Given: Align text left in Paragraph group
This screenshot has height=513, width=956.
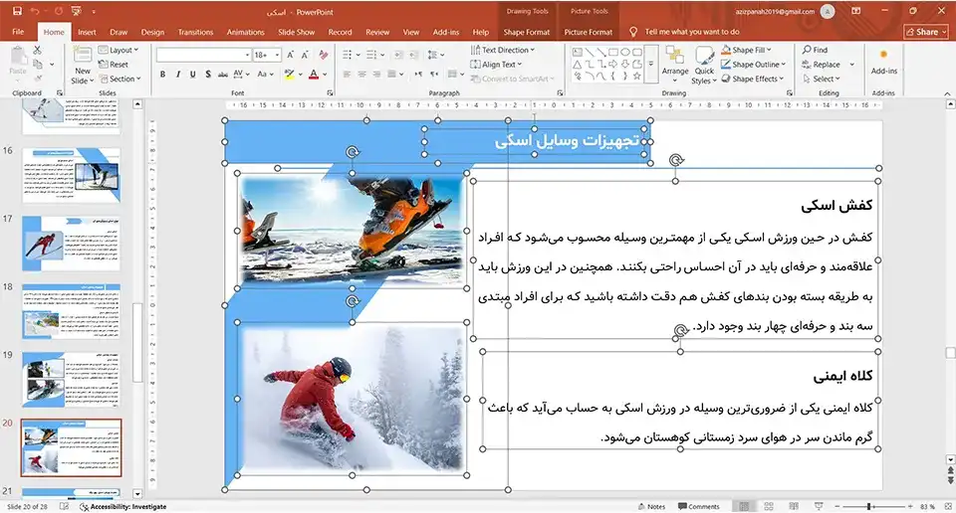Looking at the screenshot, I should point(347,75).
